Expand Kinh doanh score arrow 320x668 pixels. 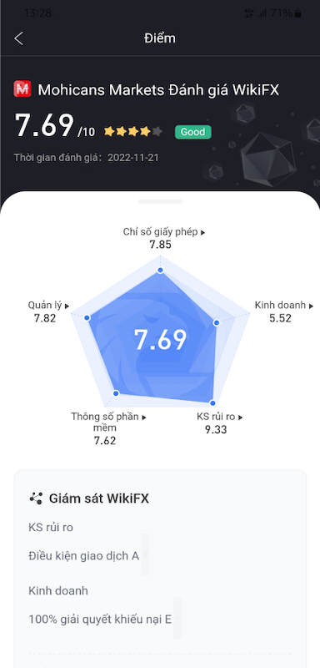pos(311,306)
